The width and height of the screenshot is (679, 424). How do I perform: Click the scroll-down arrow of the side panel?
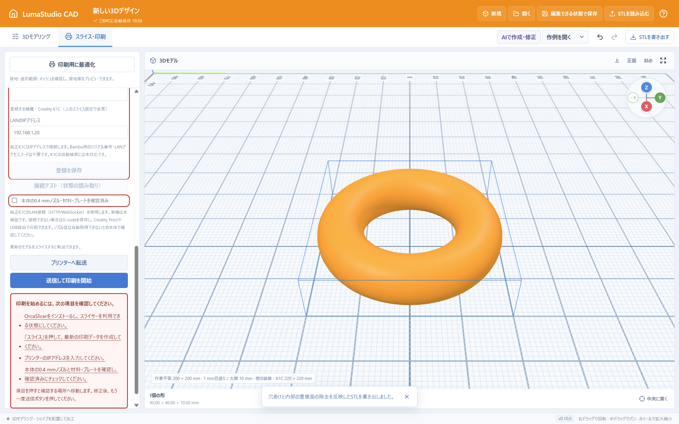click(x=136, y=405)
